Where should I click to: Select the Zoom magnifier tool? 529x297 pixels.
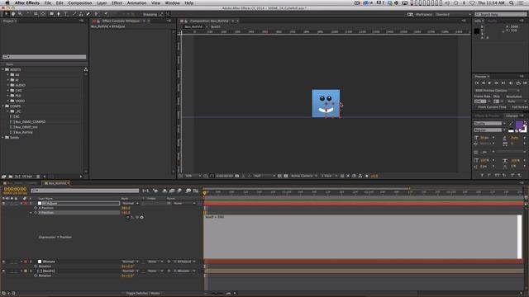pyautogui.click(x=20, y=14)
